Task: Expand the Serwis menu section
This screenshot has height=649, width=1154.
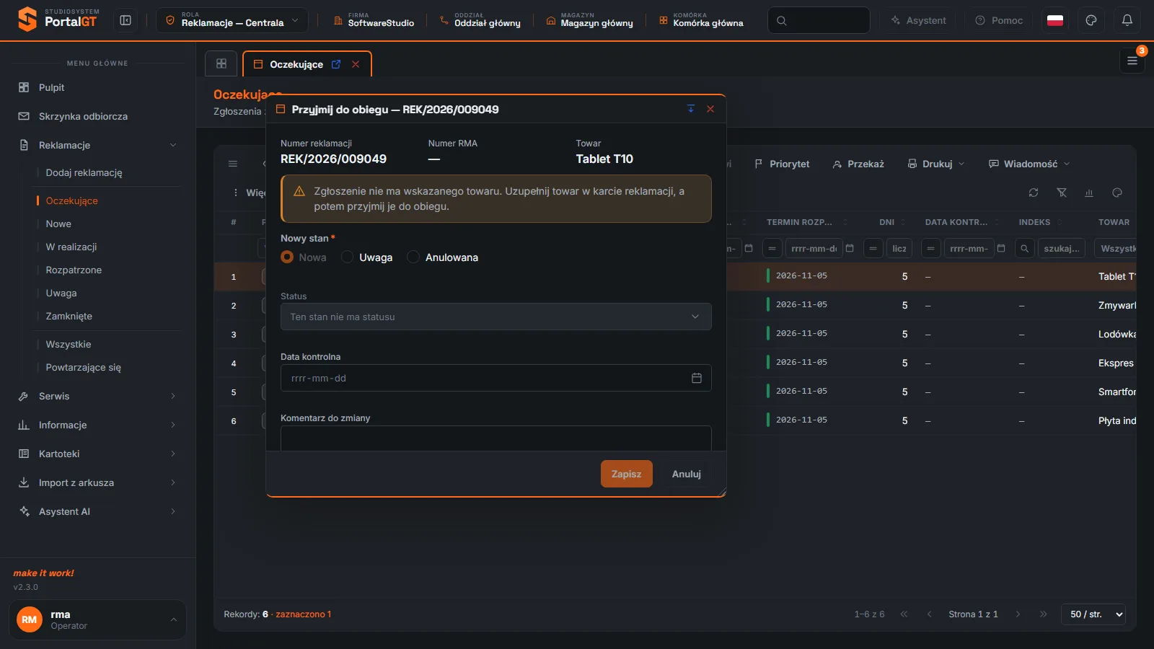Action: click(x=97, y=396)
